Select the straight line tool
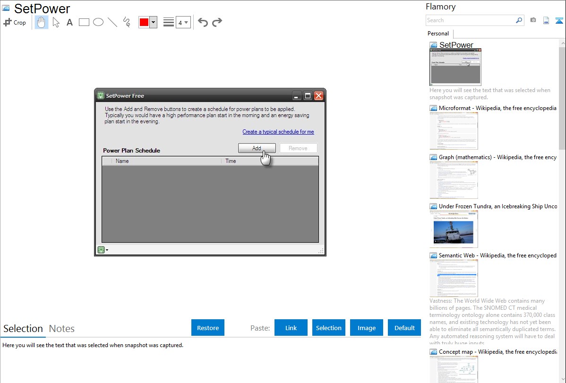The image size is (566, 383). pos(112,22)
